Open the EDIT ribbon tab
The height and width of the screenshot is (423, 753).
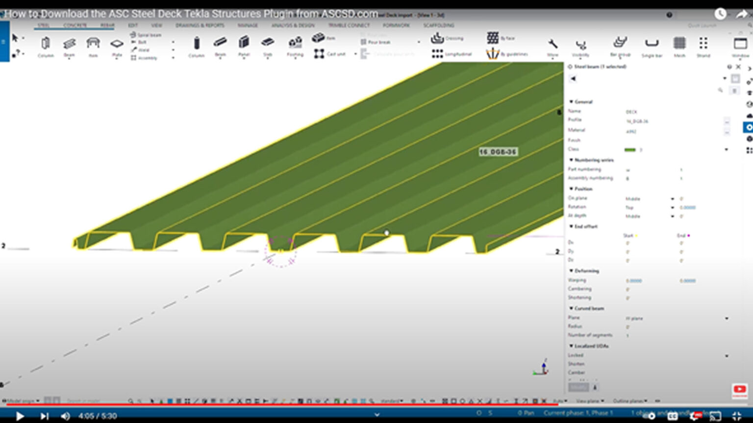click(133, 25)
